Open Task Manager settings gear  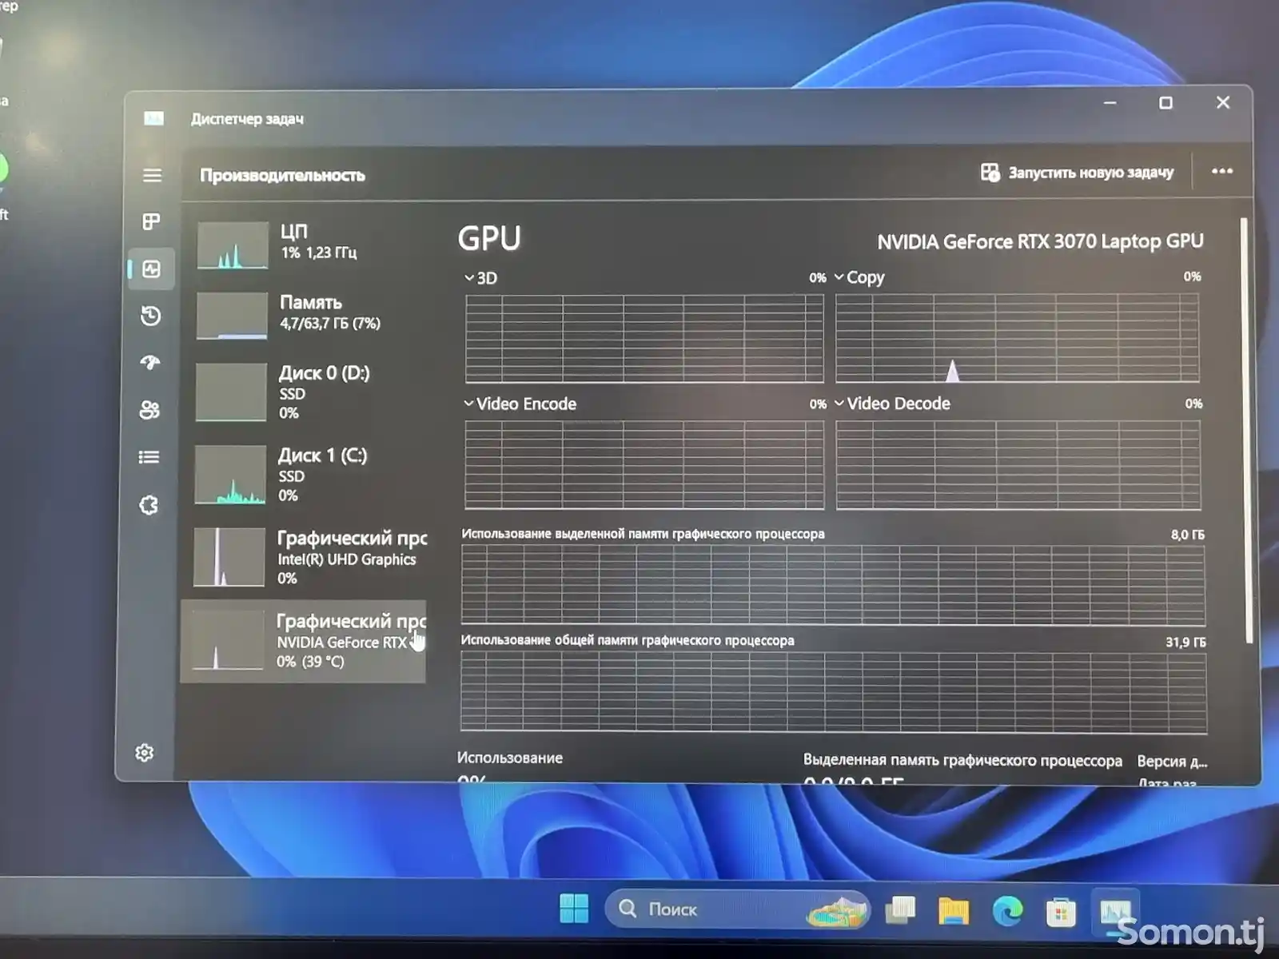[145, 753]
